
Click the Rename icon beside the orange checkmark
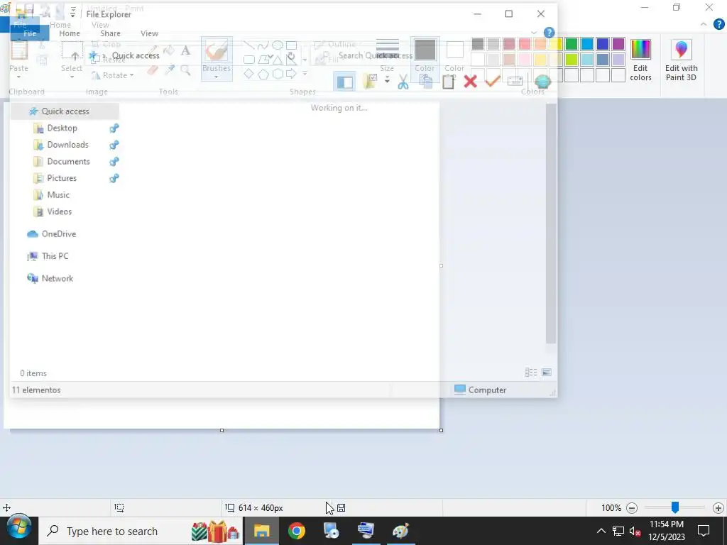pyautogui.click(x=515, y=82)
